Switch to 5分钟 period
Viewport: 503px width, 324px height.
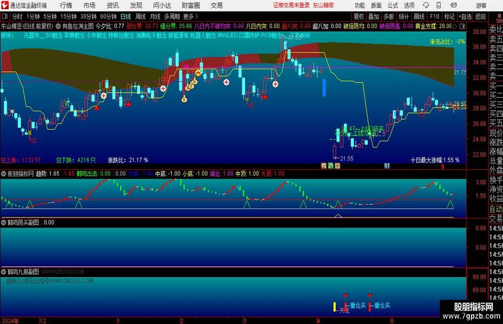(x=50, y=16)
